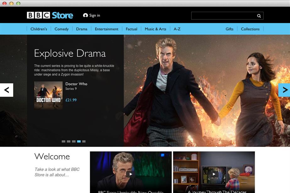This screenshot has width=290, height=193.
Task: Click the Sign in user avatar icon
Action: click(85, 15)
